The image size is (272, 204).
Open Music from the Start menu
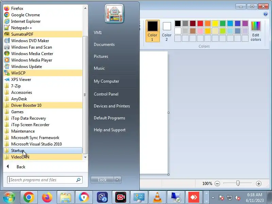pyautogui.click(x=99, y=68)
